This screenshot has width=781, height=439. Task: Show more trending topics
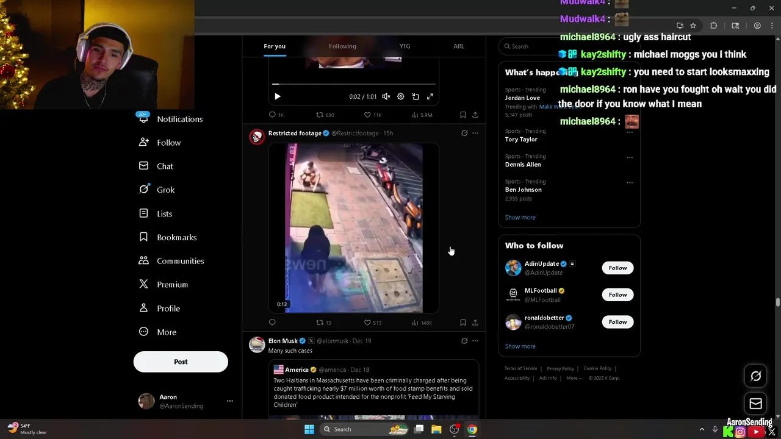click(x=520, y=217)
